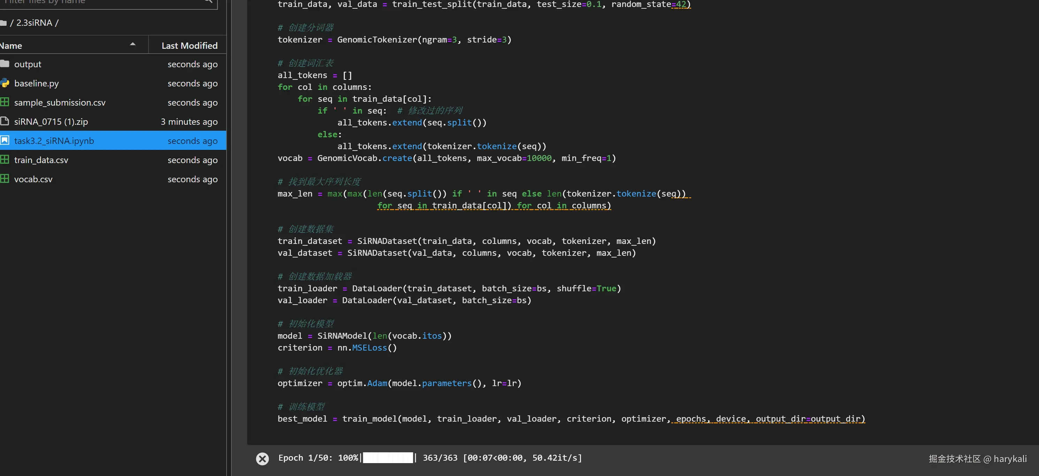Navigate to 2.3siRNA breadcrumb folder
This screenshot has width=1039, height=476.
[34, 23]
